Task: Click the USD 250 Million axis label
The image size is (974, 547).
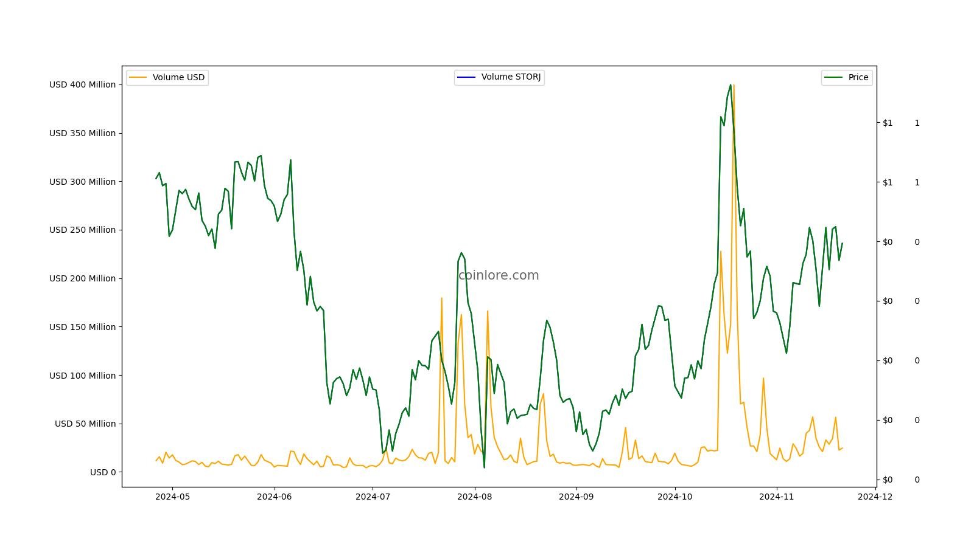Action: pos(82,230)
